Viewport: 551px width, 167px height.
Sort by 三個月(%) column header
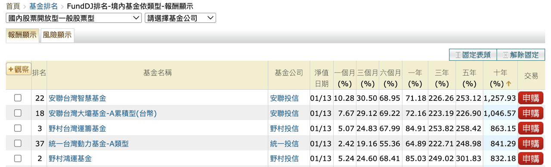[x=367, y=78]
